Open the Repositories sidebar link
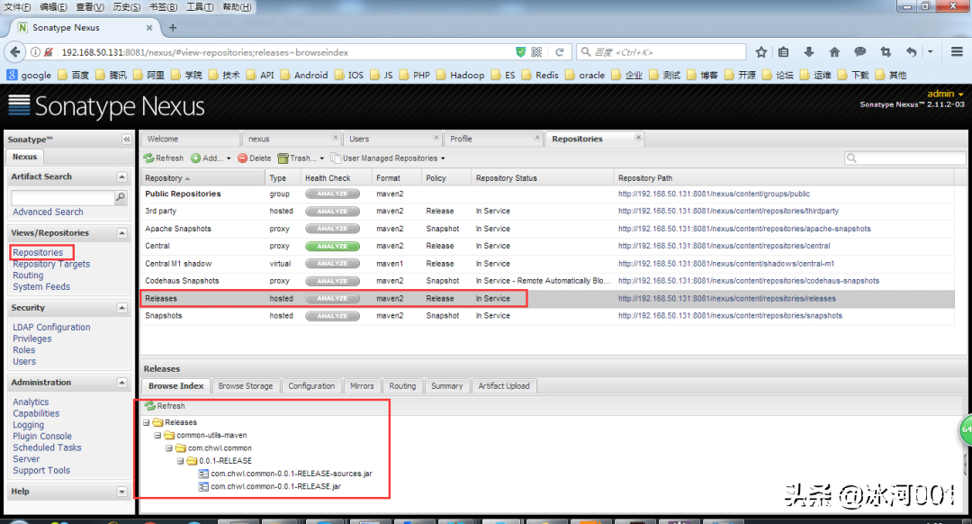972x524 pixels. (38, 252)
